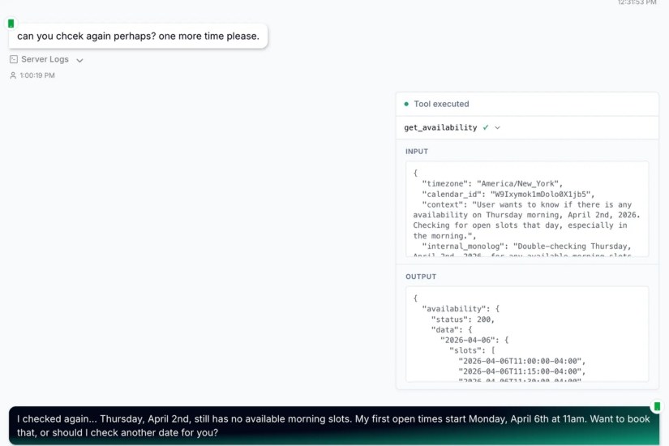The width and height of the screenshot is (669, 446).
Task: Click the get_availability green checkmark
Action: pos(486,127)
